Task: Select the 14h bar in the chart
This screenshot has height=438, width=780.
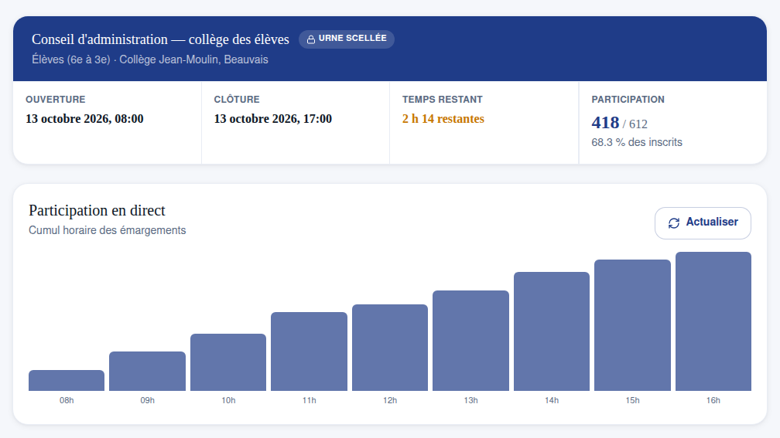Action: click(552, 331)
